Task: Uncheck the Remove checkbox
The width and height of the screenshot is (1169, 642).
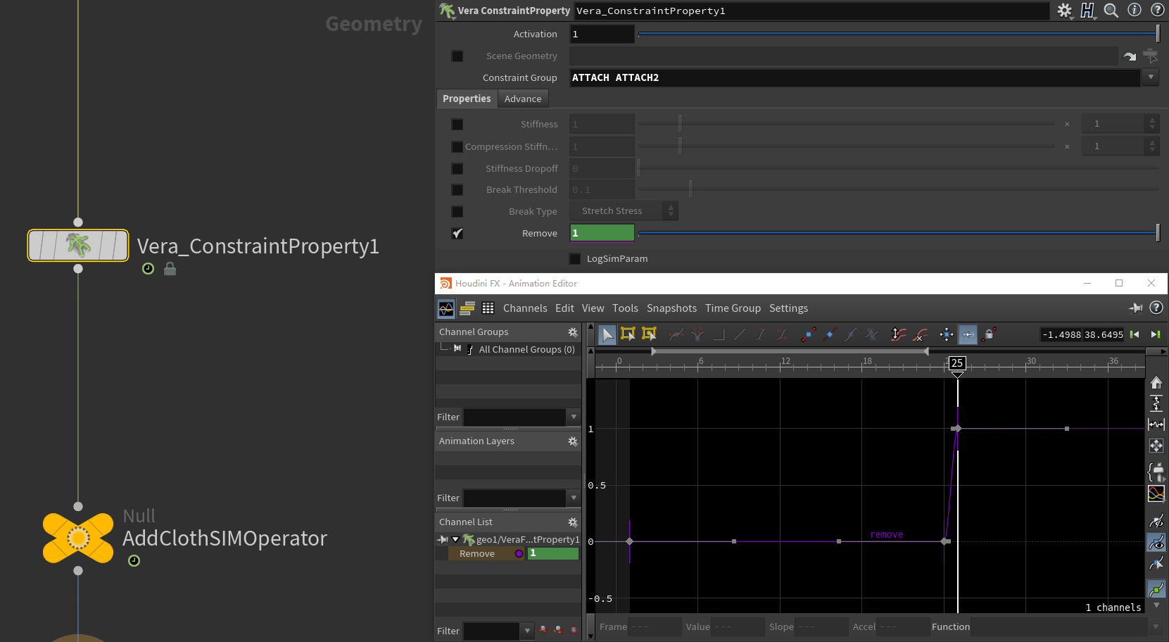Action: tap(457, 234)
